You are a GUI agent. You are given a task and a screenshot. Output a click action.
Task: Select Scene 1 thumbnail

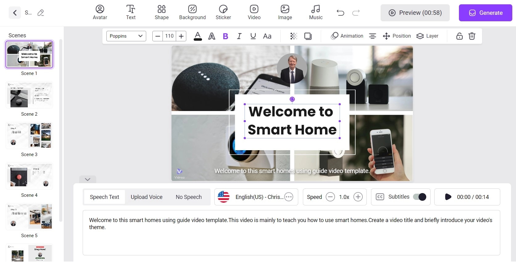pyautogui.click(x=29, y=54)
